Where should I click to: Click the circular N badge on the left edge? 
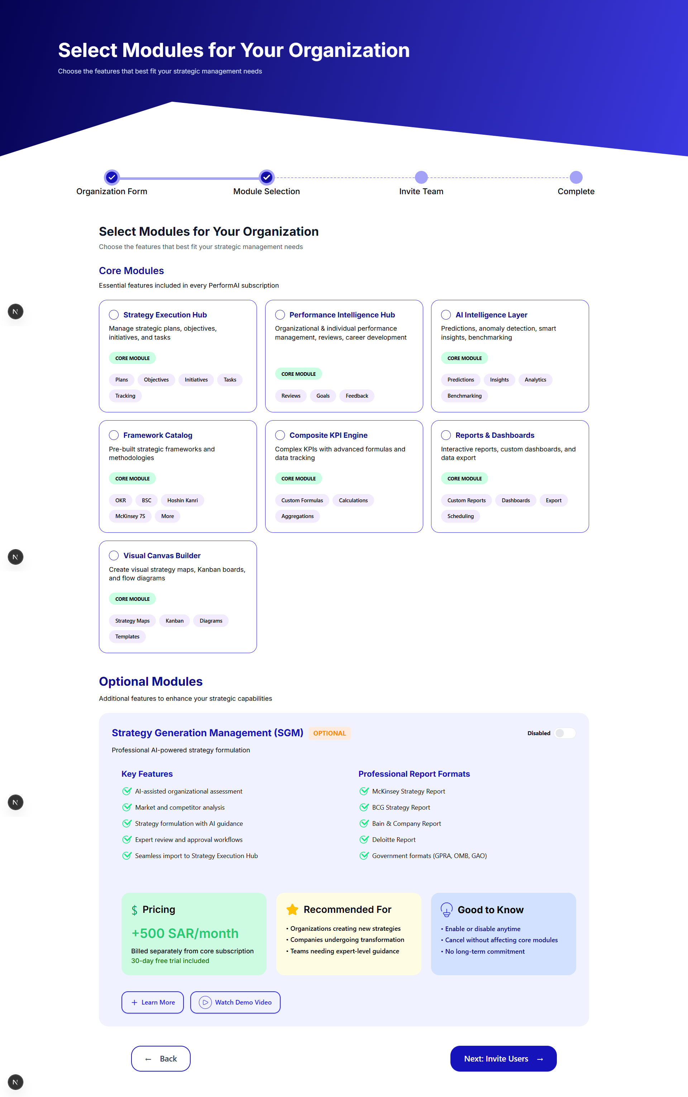click(15, 312)
